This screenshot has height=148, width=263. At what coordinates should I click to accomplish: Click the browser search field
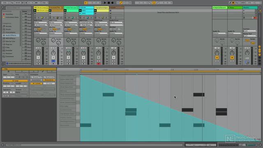(18, 7)
